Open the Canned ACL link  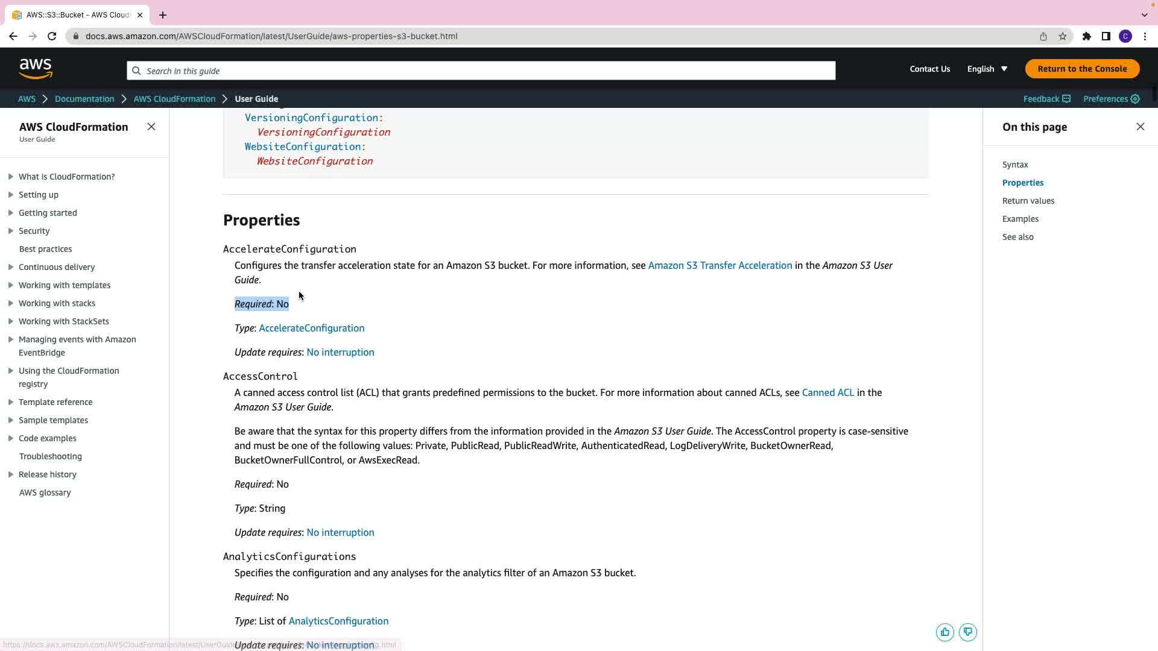click(827, 392)
